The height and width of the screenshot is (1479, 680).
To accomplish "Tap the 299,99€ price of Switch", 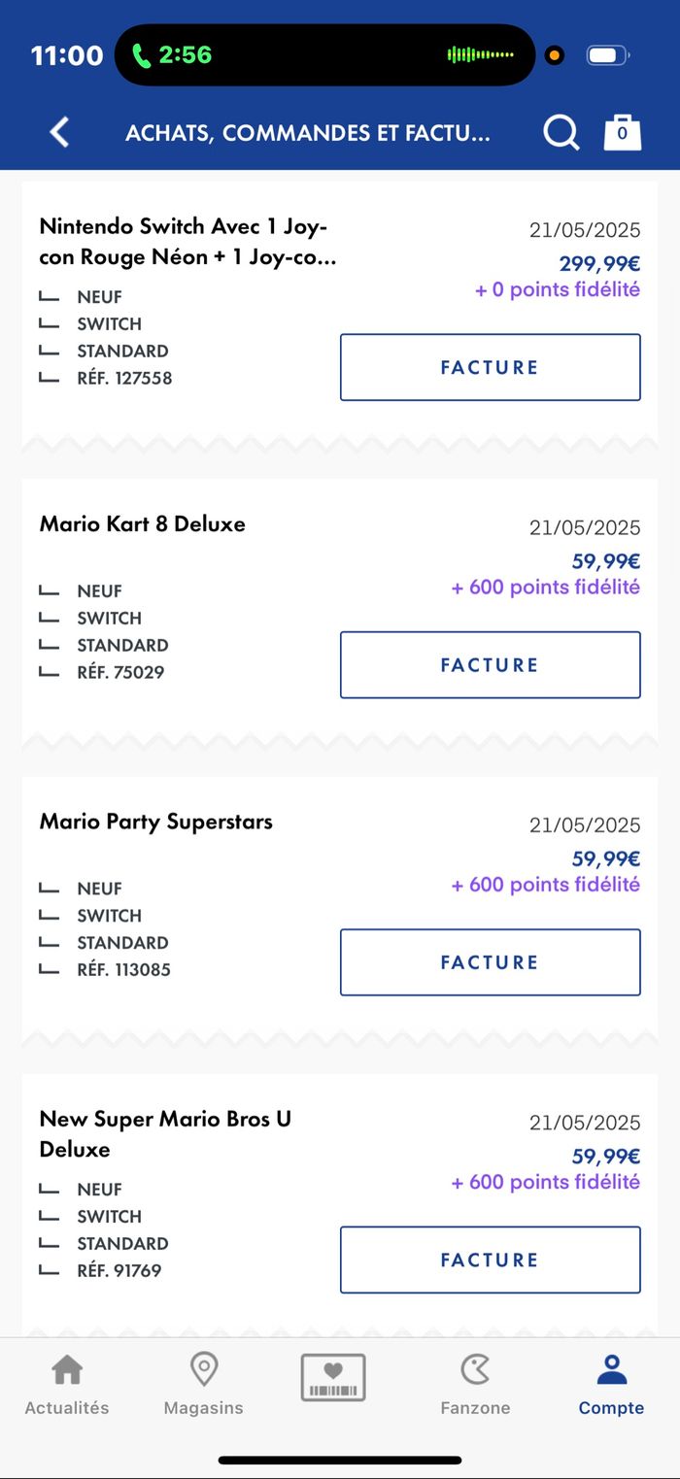I will 599,263.
